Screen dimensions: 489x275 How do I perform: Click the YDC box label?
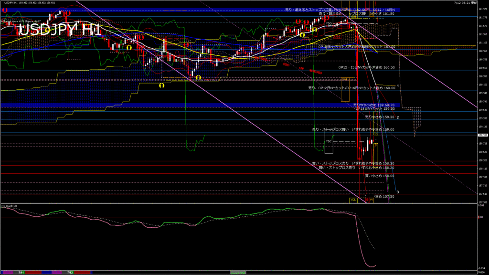click(329, 141)
